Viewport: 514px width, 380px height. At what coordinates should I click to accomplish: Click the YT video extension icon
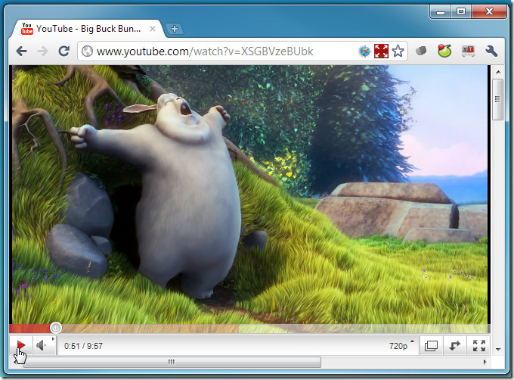click(468, 51)
